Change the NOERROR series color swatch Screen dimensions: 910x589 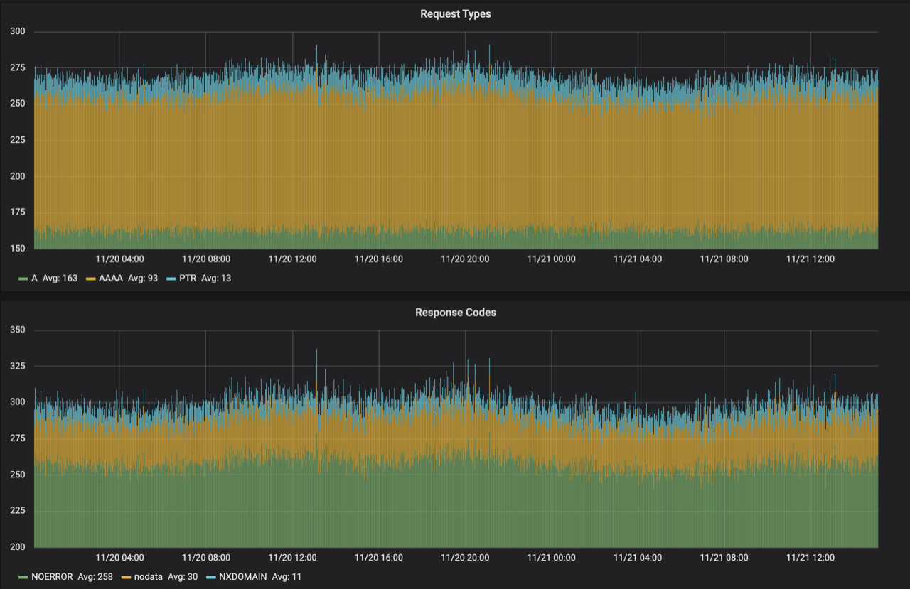tap(23, 577)
